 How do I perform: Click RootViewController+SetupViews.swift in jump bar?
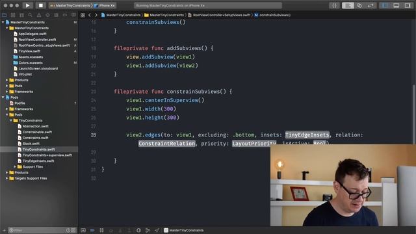click(219, 15)
